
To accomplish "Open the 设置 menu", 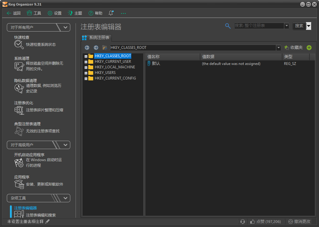I will [x=54, y=13].
